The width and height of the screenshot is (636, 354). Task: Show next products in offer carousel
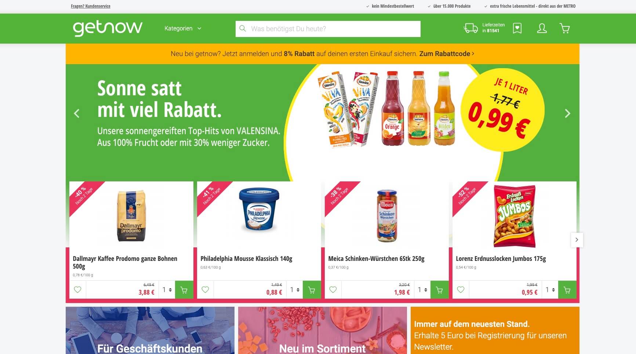(577, 240)
